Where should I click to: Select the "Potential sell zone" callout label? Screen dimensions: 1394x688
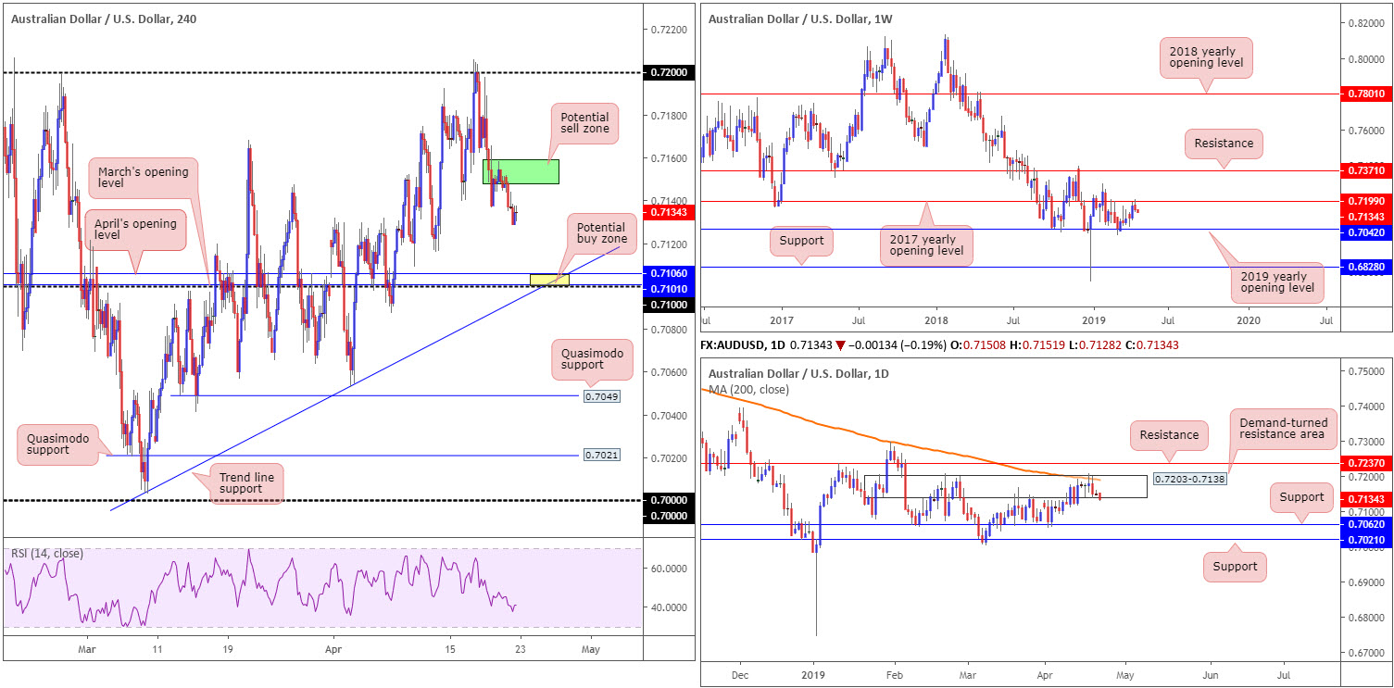pos(584,132)
